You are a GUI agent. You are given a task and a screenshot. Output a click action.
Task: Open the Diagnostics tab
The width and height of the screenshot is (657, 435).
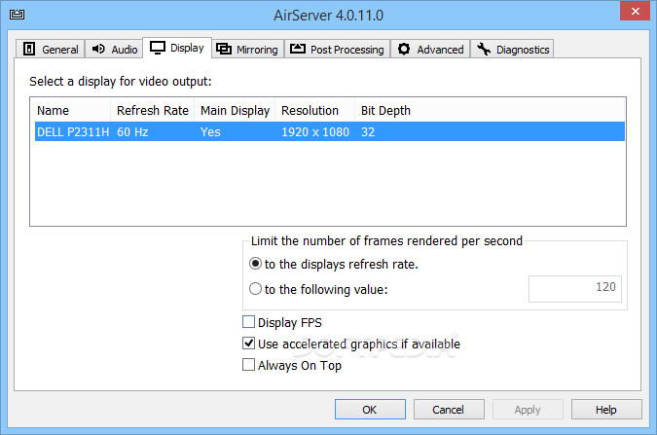(512, 49)
